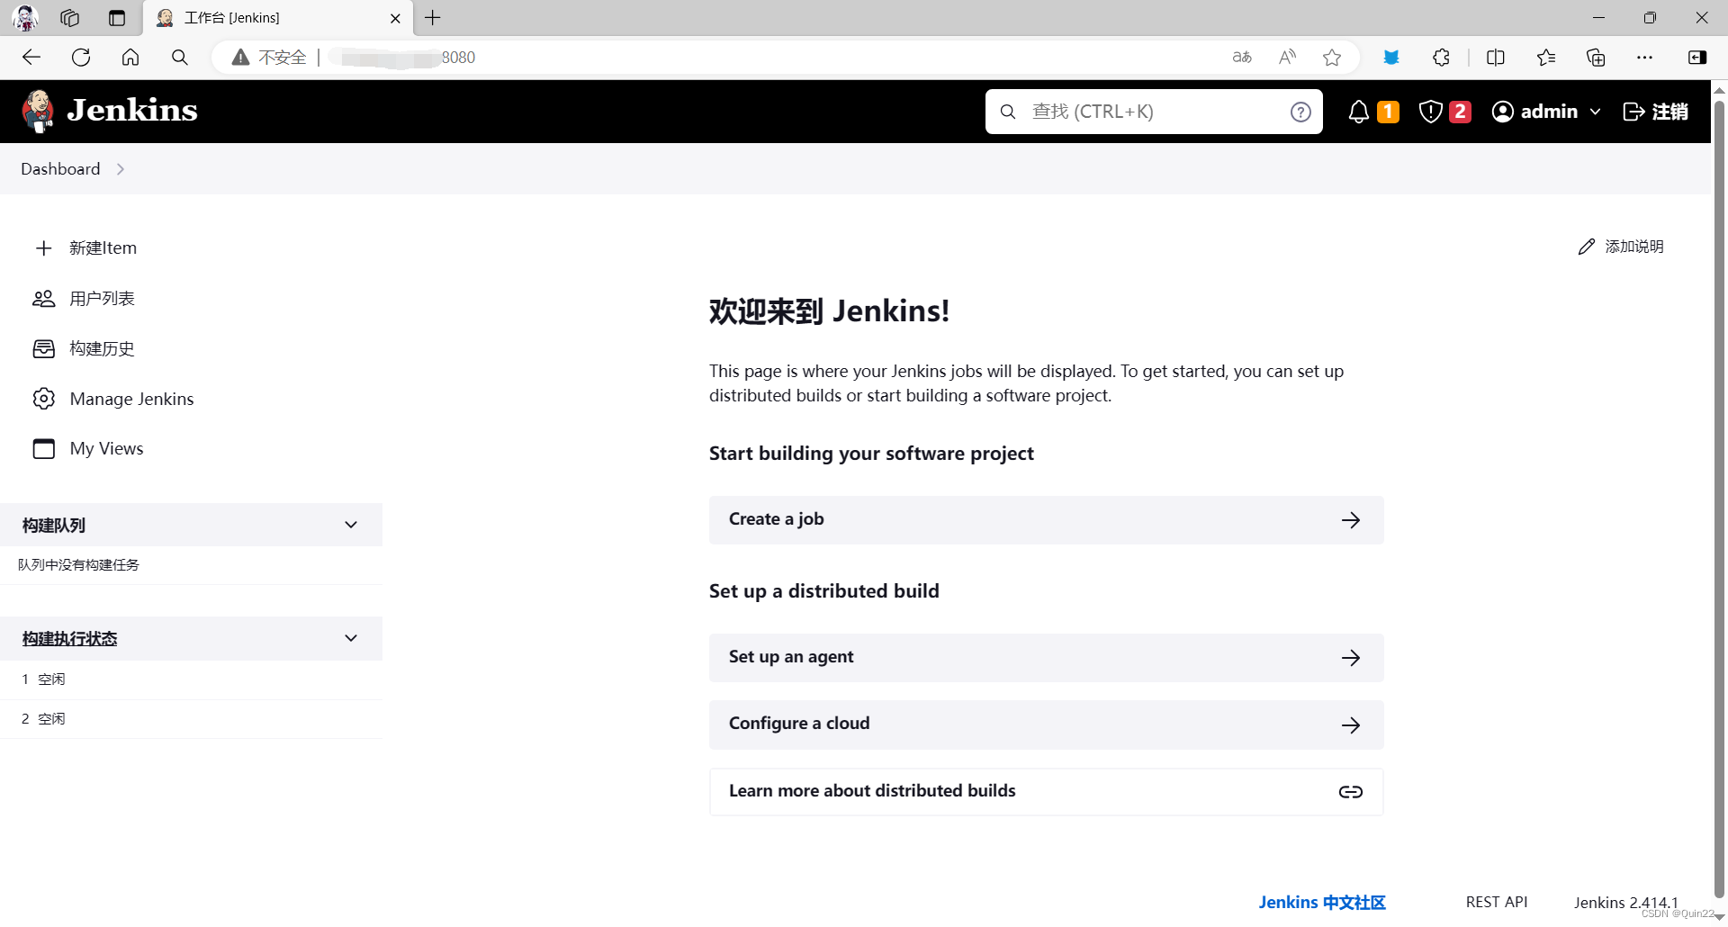
Task: Click 新建Item in the sidebar
Action: (x=85, y=247)
